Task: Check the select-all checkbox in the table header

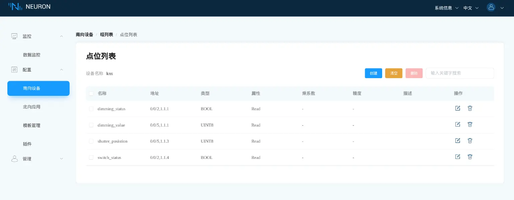Action: 91,93
